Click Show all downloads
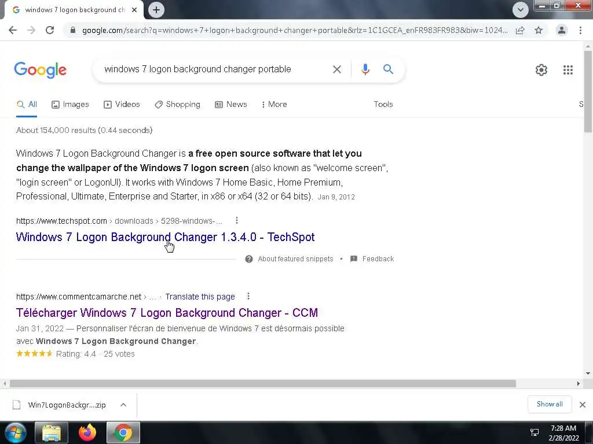Screen dimensions: 593x444 pyautogui.click(x=550, y=404)
